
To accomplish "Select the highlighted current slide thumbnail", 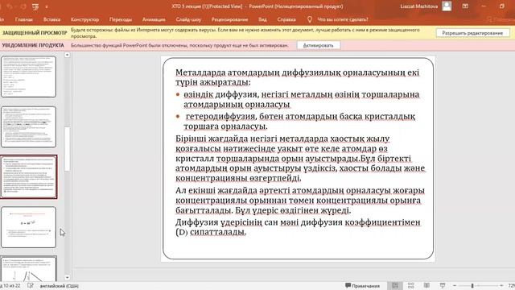I will tap(29, 177).
